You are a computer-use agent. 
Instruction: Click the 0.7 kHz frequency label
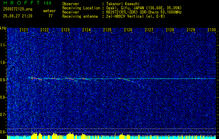(x=3, y=115)
